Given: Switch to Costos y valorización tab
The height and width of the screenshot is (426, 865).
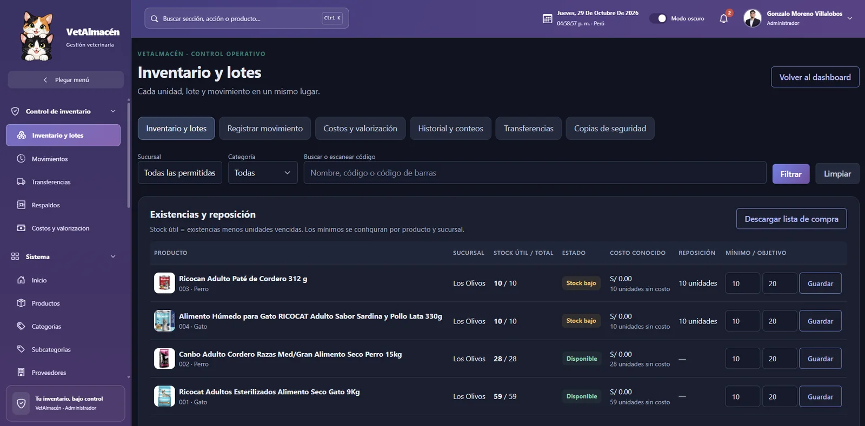Looking at the screenshot, I should [361, 129].
